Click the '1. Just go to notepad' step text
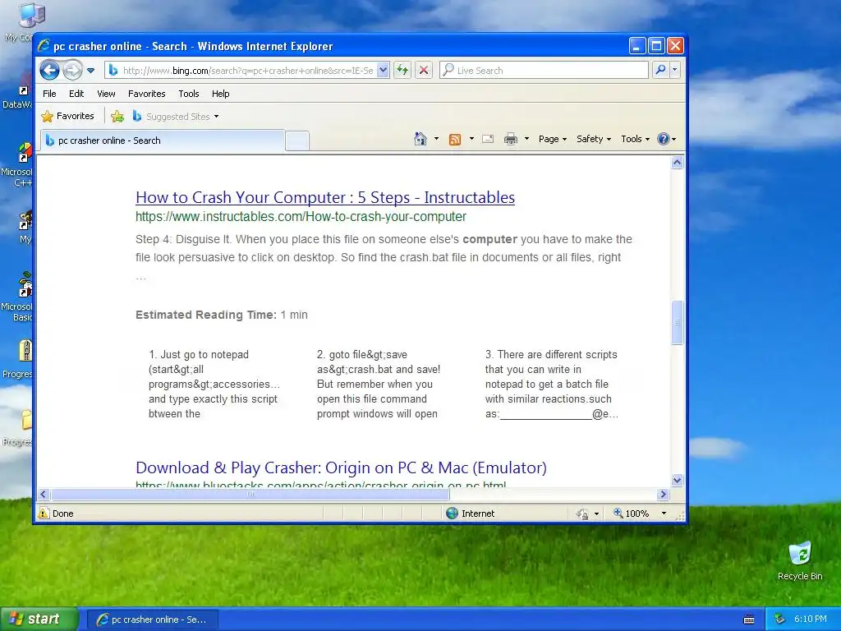 tap(214, 385)
